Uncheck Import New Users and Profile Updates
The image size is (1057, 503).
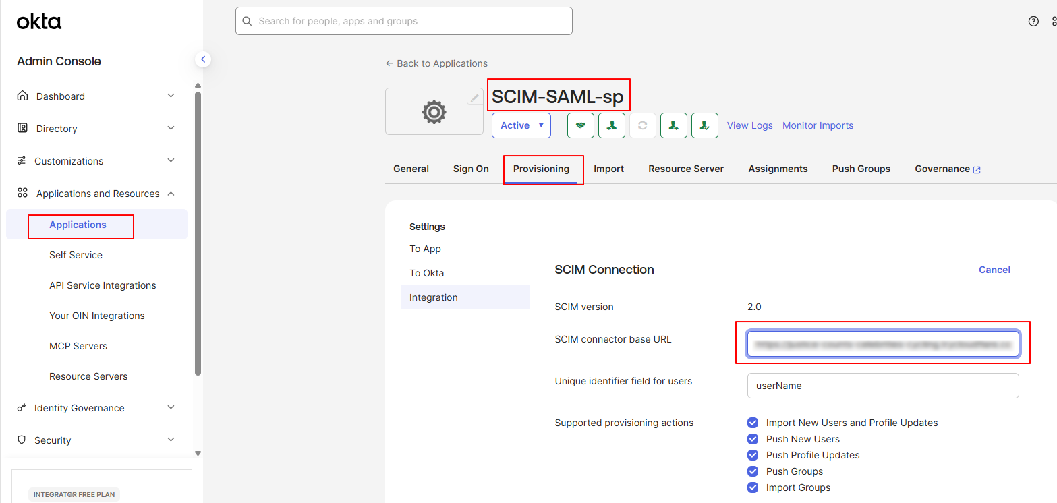[x=753, y=423]
